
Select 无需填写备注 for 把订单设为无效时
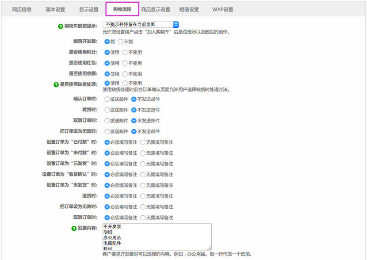(143, 207)
